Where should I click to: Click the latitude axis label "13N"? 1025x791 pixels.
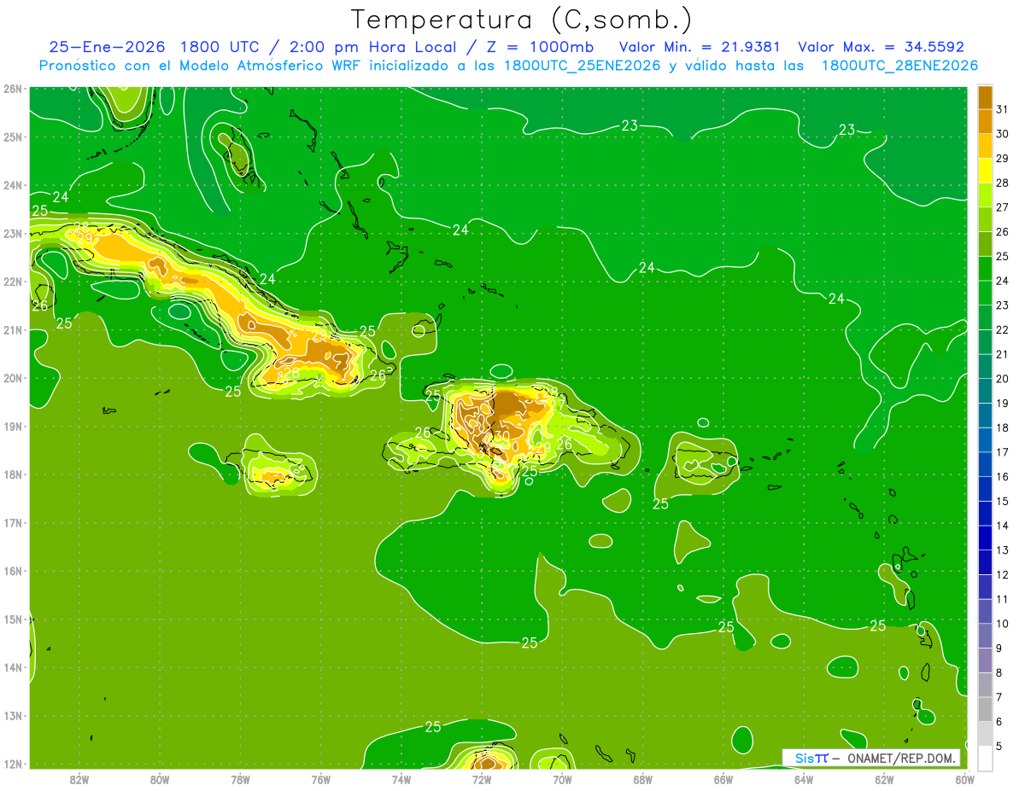coord(13,716)
